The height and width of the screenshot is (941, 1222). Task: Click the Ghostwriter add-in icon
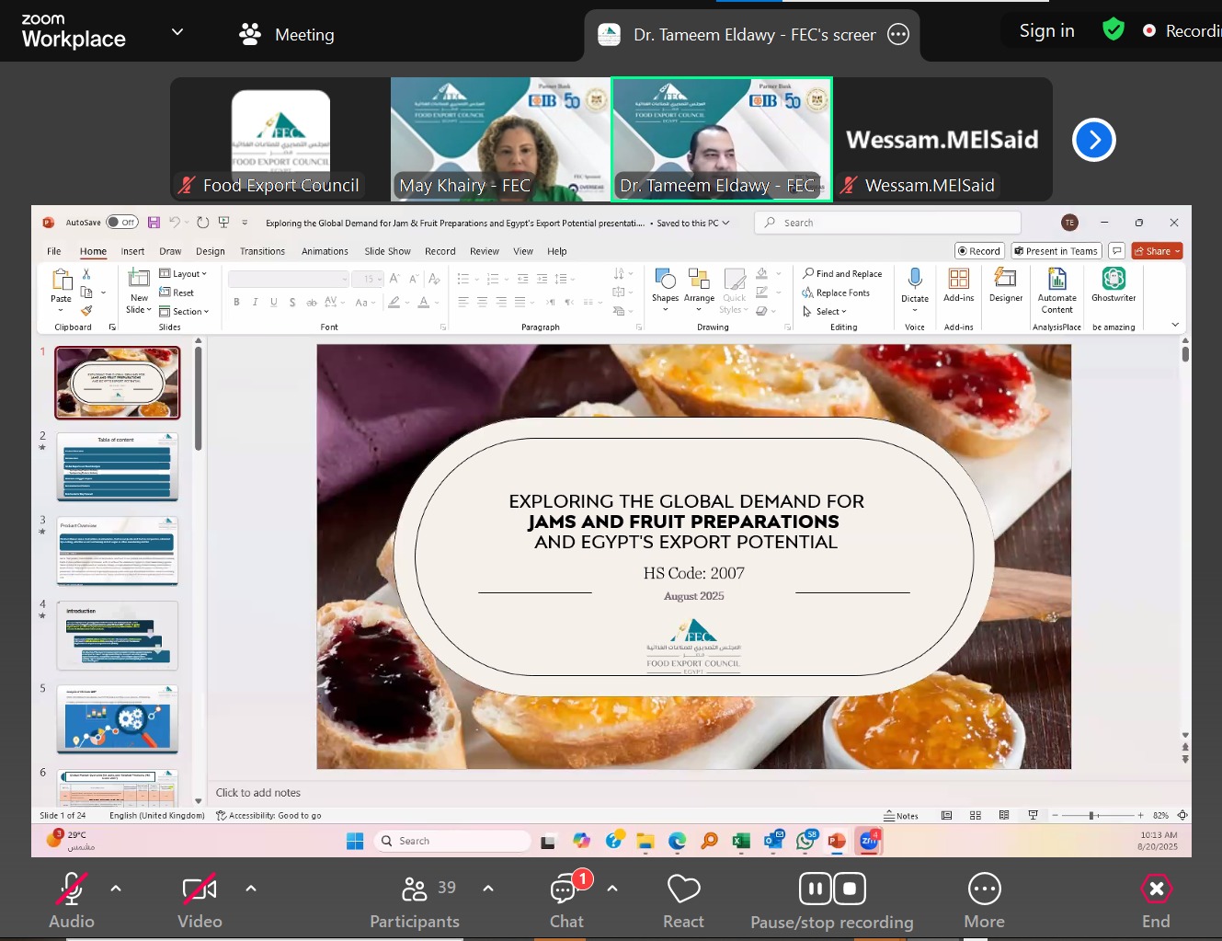tap(1114, 285)
